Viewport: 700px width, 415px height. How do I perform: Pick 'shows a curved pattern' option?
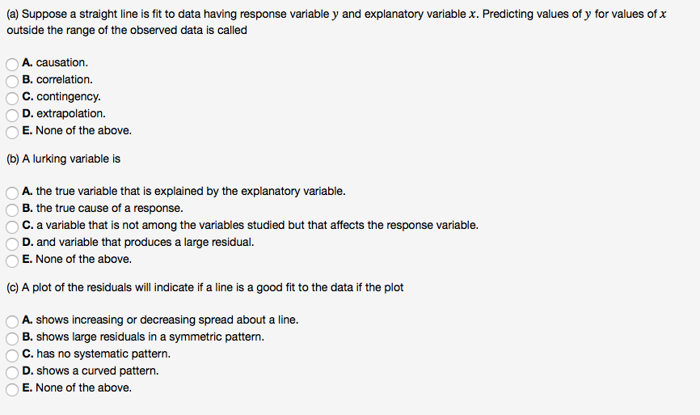click(12, 373)
